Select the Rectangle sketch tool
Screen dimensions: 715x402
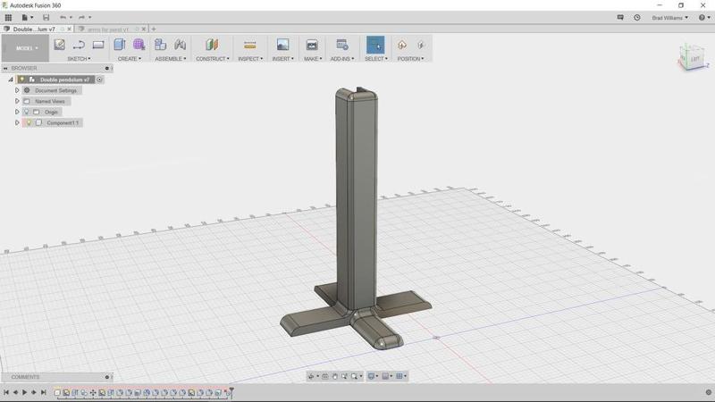pyautogui.click(x=98, y=45)
